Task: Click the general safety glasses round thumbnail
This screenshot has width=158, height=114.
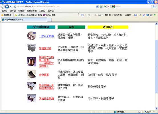Action: click(32, 36)
